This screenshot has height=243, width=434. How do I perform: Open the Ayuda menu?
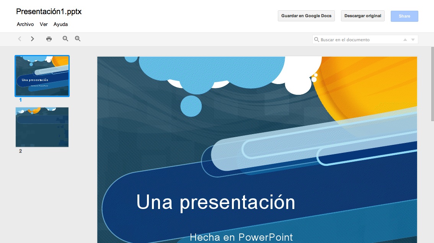(x=60, y=24)
